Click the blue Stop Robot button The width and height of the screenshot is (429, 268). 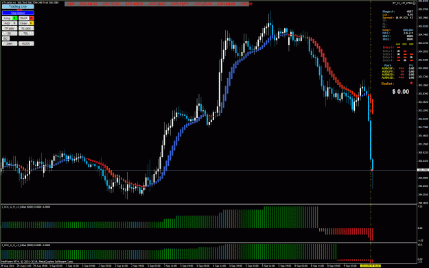[18, 13]
